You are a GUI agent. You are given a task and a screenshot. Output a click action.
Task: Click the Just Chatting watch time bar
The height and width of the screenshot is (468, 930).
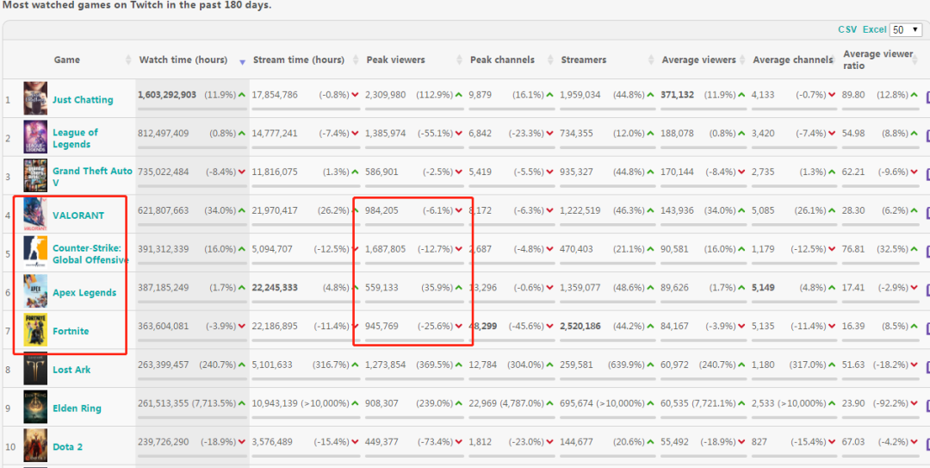(191, 109)
